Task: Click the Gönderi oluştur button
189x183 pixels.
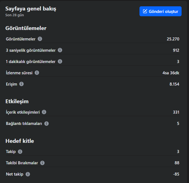Action: [x=160, y=11]
